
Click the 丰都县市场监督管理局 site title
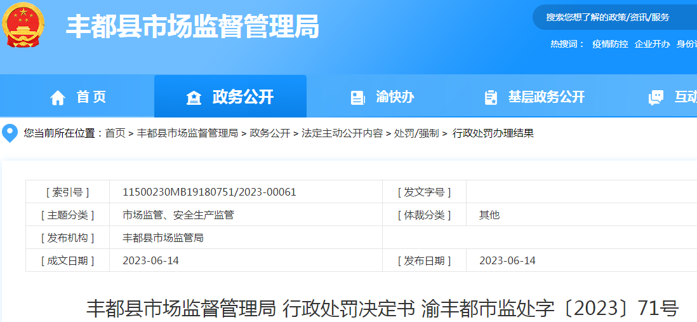[192, 27]
